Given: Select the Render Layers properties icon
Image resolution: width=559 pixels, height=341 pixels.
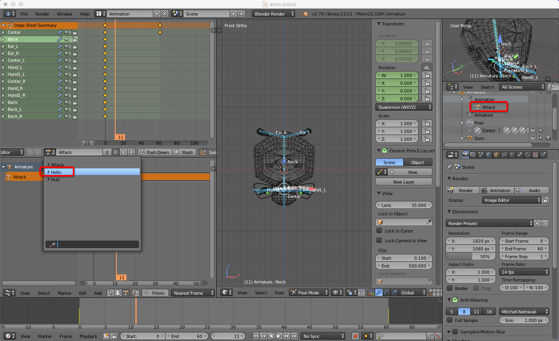Looking at the screenshot, I should click(473, 155).
